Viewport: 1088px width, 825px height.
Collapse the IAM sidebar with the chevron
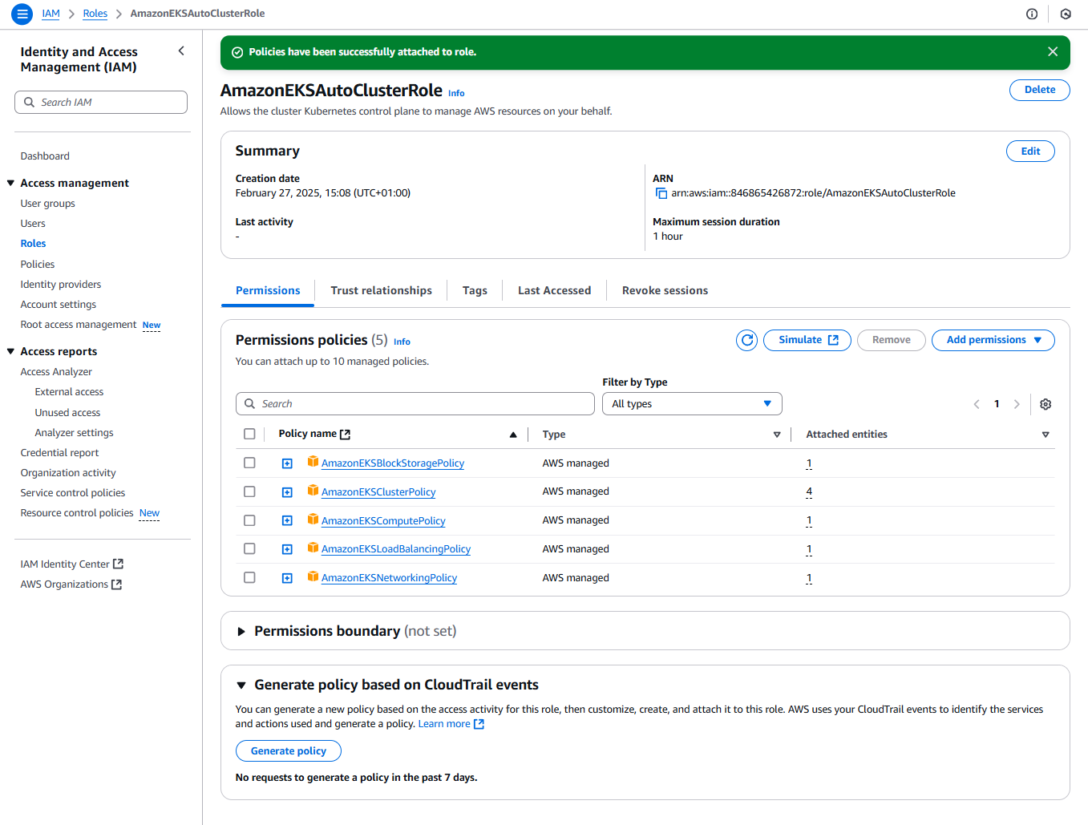click(x=181, y=51)
